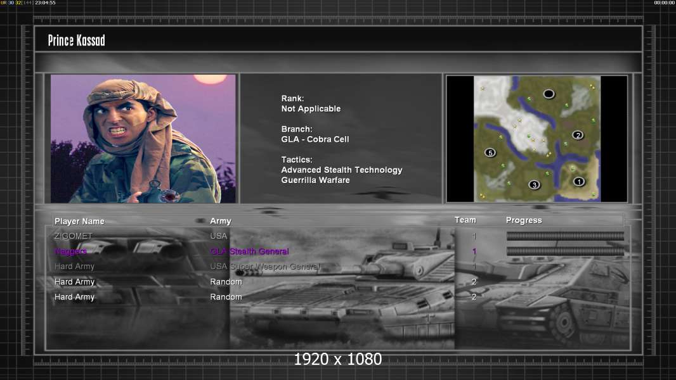Pick start position marker 3 on the minimap
Viewport: 676px width, 380px height.
(534, 185)
